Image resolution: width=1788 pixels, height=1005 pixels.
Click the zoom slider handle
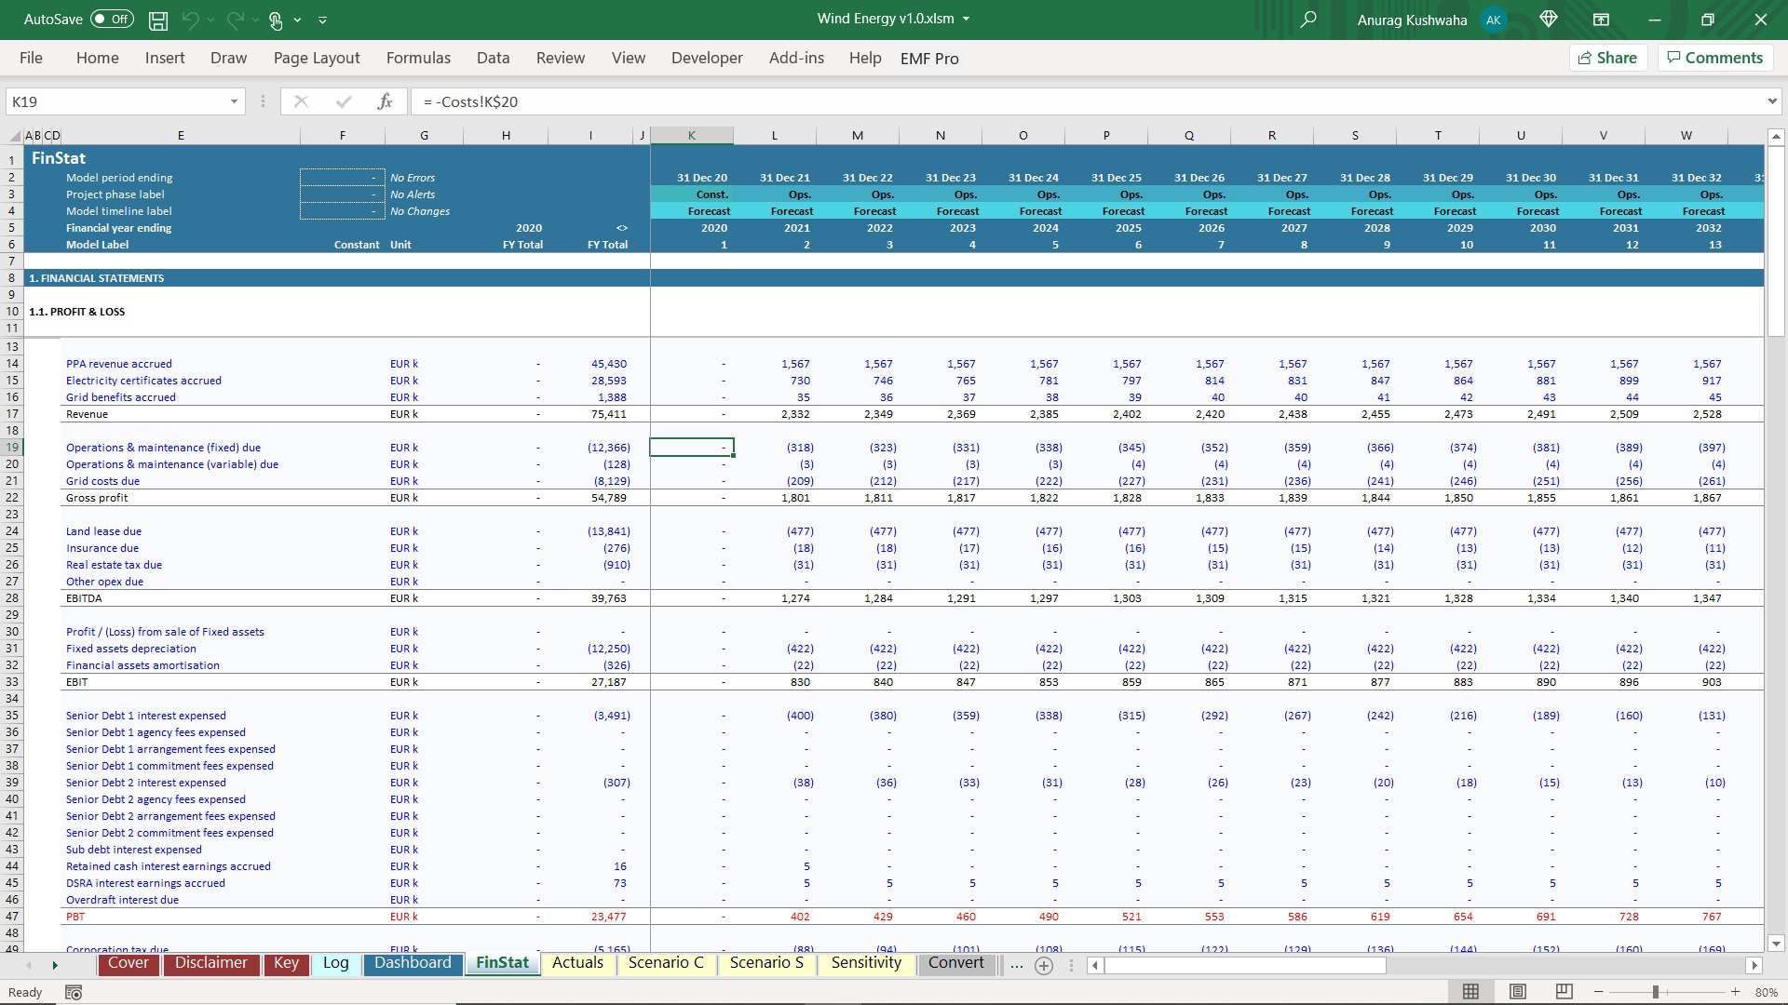pyautogui.click(x=1656, y=992)
